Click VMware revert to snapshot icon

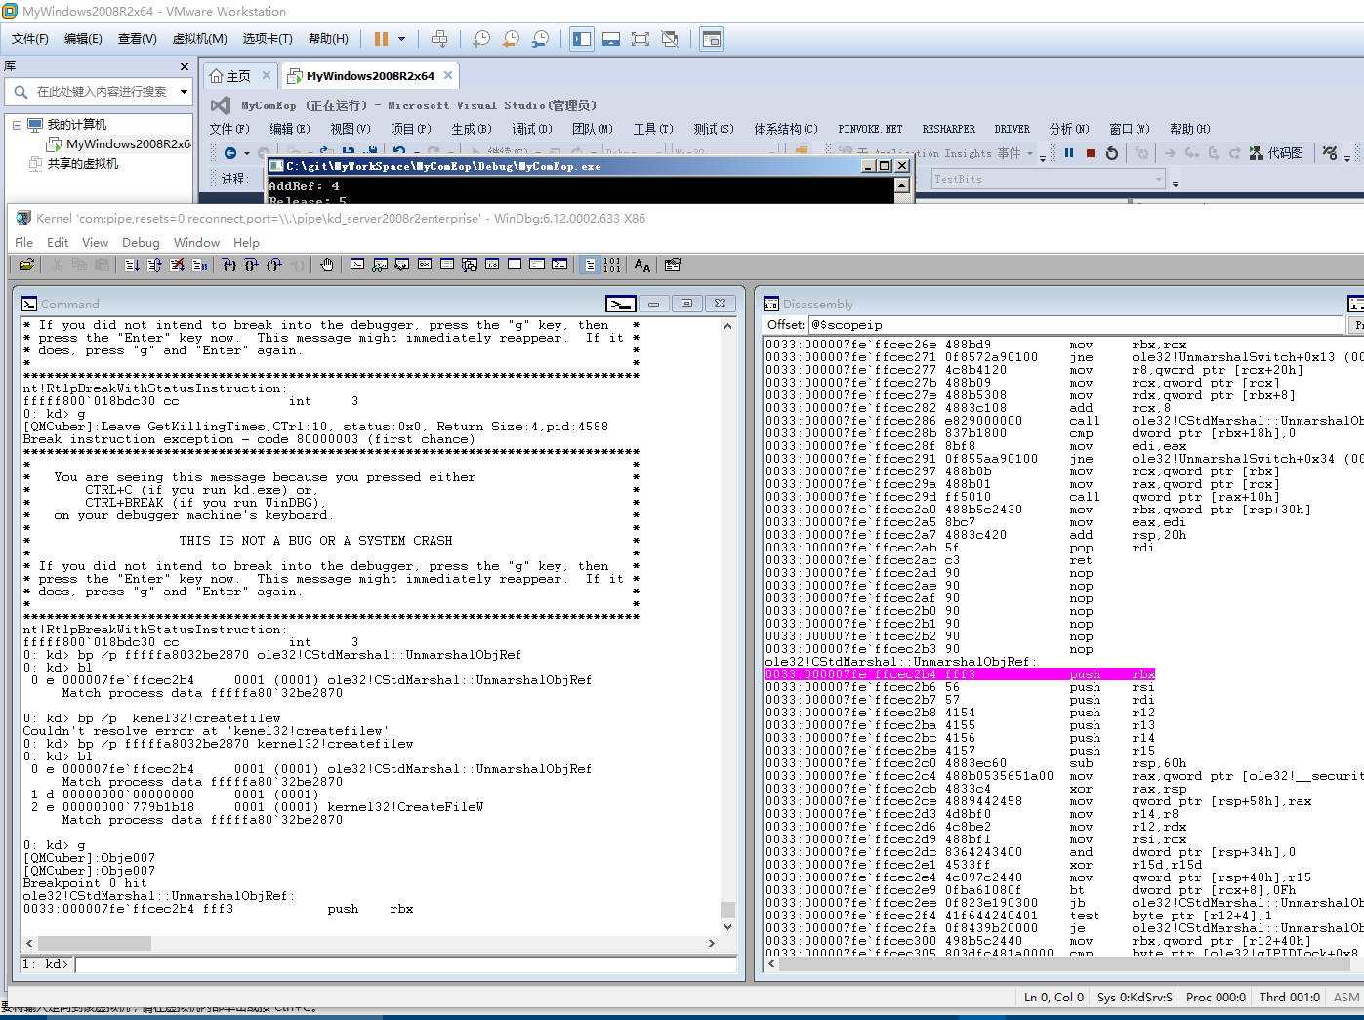click(511, 39)
